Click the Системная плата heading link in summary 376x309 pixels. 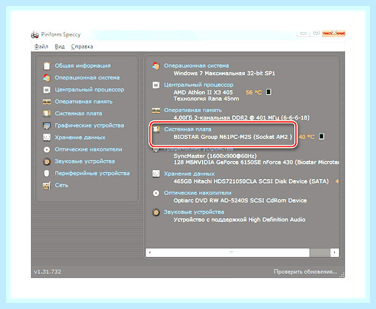(187, 129)
